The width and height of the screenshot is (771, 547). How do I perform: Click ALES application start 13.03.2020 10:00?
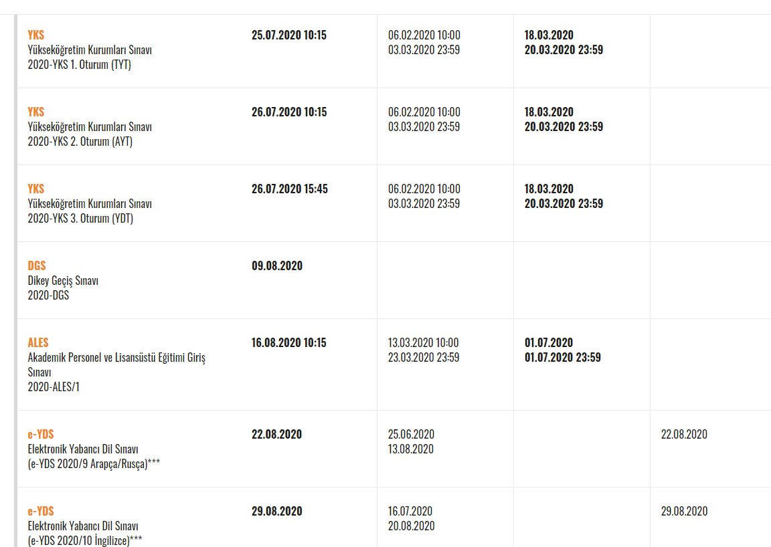point(424,342)
